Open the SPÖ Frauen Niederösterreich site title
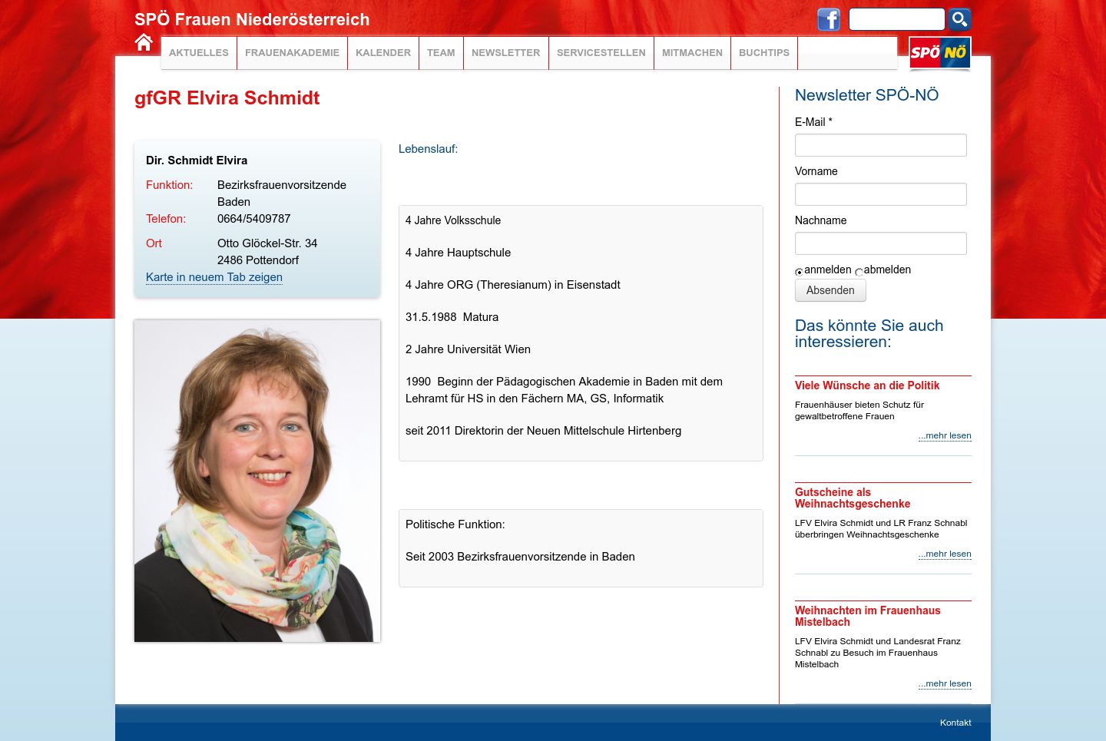Screen dimensions: 1106x741 click(x=252, y=20)
